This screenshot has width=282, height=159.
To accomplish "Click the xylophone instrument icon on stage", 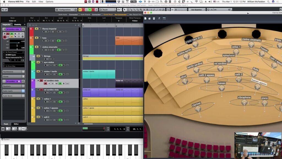I will [x=229, y=60].
